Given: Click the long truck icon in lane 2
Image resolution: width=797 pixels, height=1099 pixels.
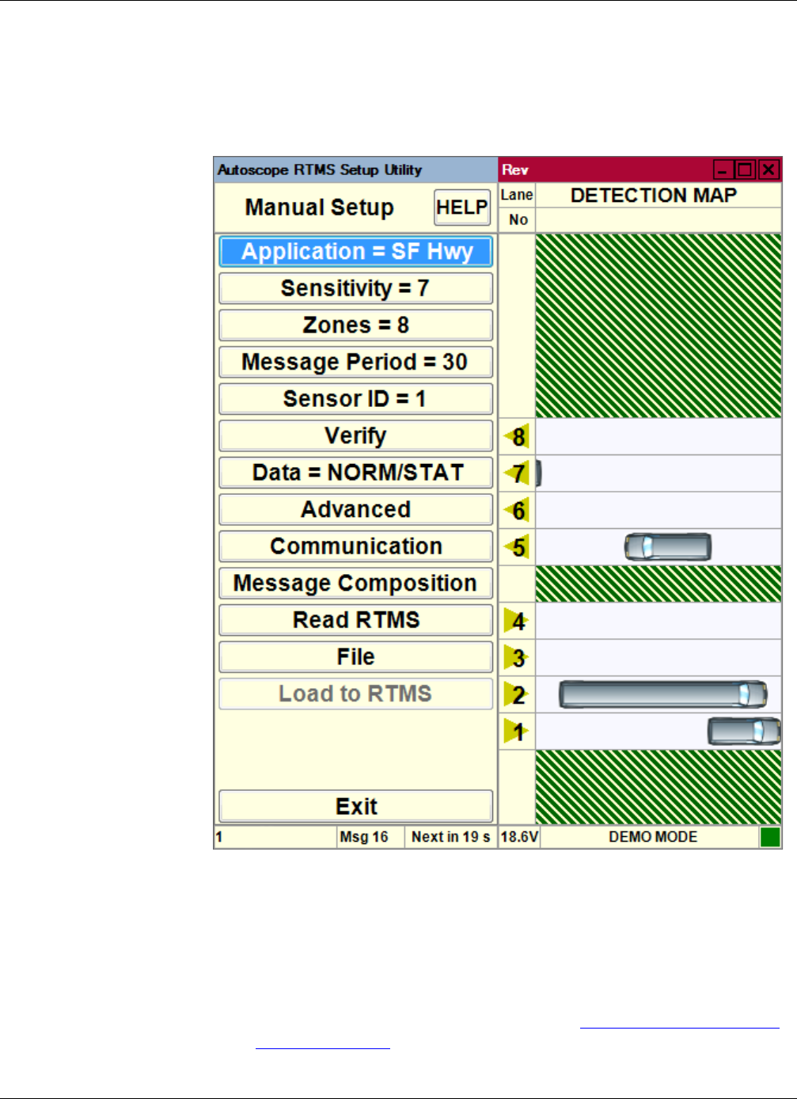Looking at the screenshot, I should click(663, 694).
